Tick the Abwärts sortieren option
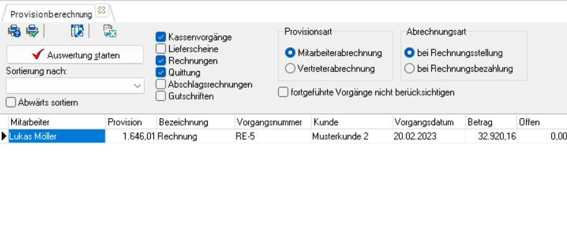The height and width of the screenshot is (240, 567). tap(11, 103)
